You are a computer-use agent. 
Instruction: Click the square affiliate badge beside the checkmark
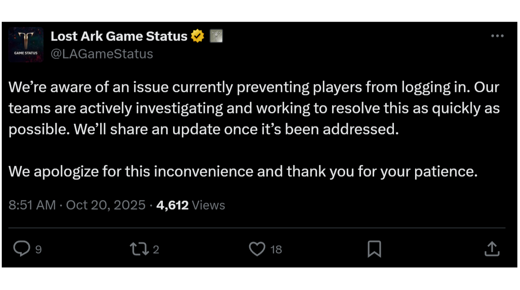coord(216,36)
